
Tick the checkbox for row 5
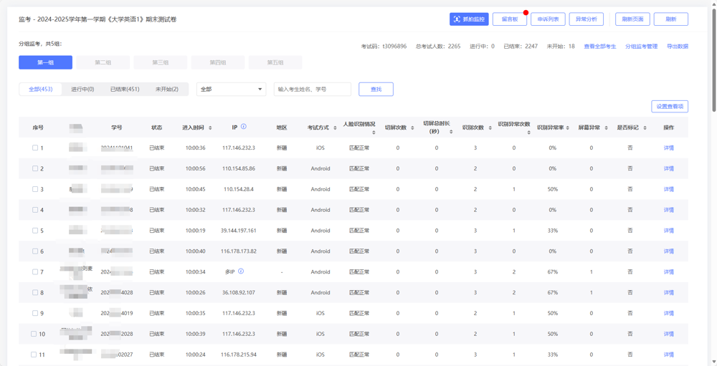pos(35,231)
